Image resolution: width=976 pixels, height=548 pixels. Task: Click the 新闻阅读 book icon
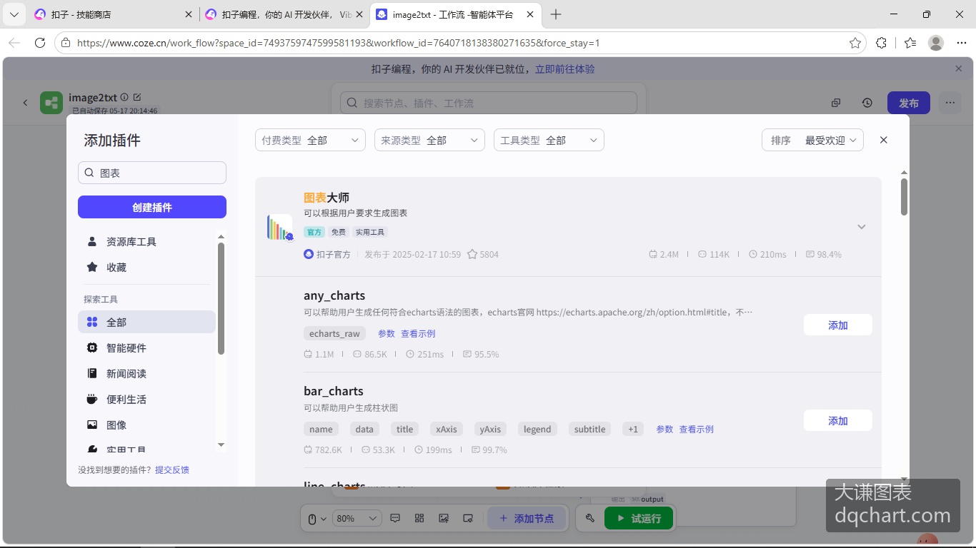(92, 373)
